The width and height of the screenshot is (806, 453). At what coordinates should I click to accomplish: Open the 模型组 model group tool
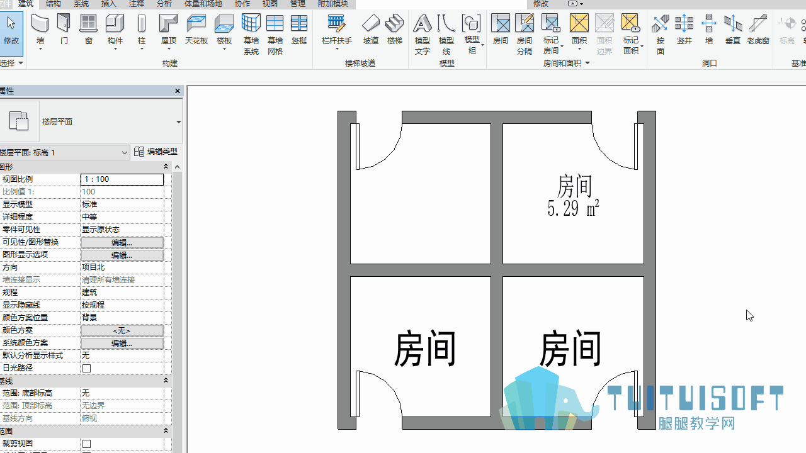[472, 34]
